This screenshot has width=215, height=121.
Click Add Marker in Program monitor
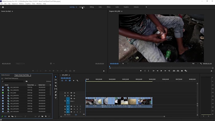click(x=141, y=71)
